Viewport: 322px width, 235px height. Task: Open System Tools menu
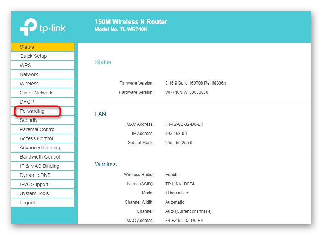pos(43,193)
